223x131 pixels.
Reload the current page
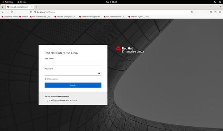[x=12, y=12]
